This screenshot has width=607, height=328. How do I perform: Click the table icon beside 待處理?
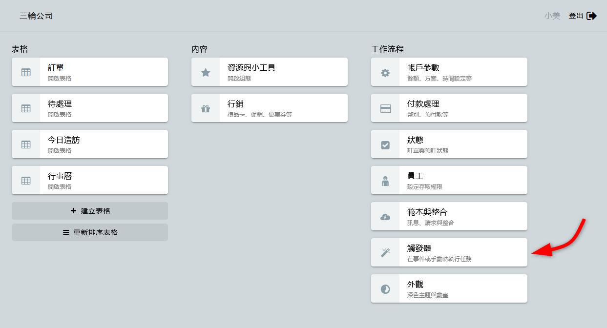tap(26, 108)
